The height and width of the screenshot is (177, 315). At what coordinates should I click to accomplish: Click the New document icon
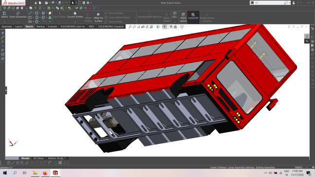[x=40, y=3]
